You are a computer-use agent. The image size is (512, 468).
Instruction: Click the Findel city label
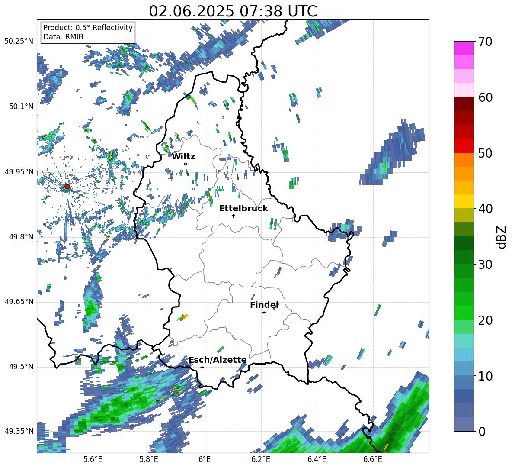coord(264,305)
